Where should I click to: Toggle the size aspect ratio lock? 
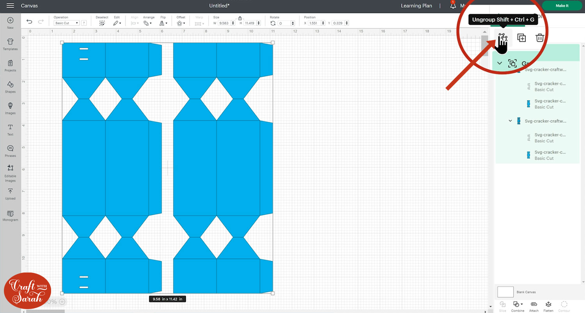239,18
